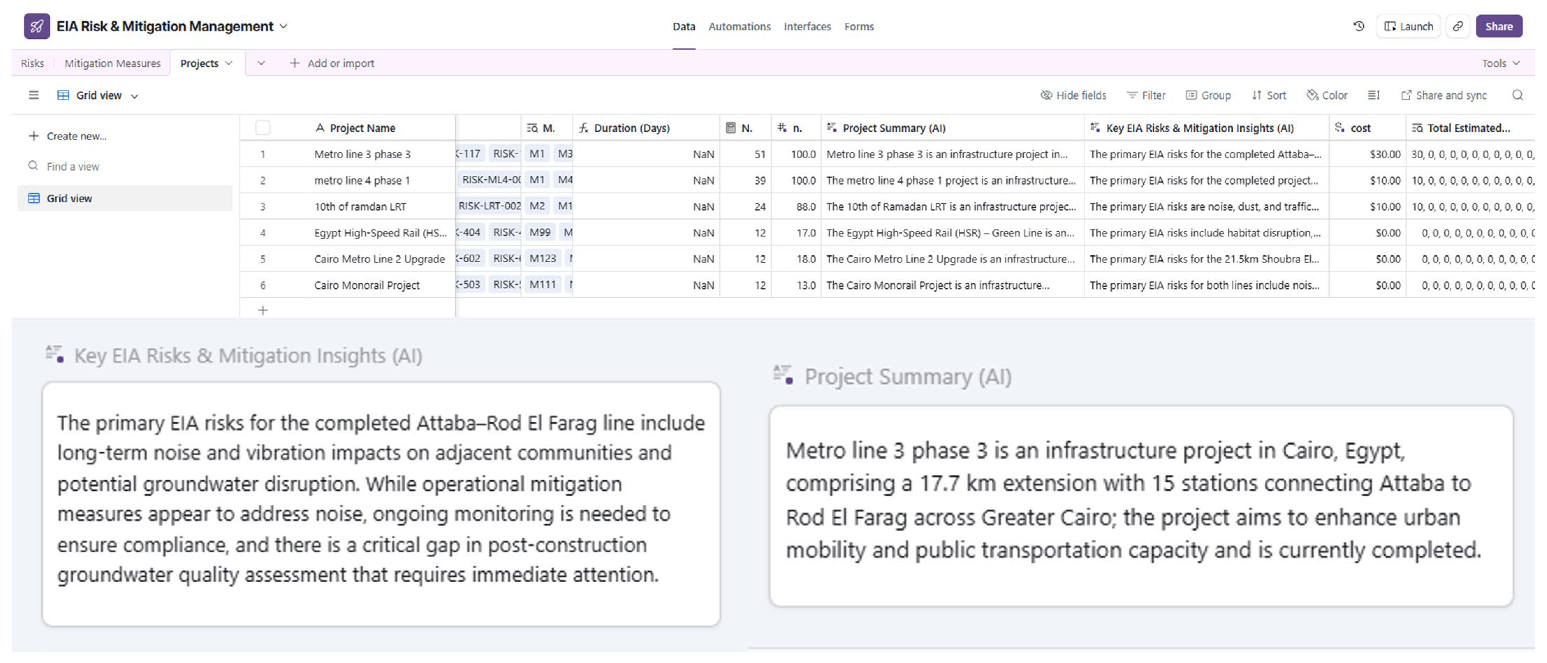Select the Cairo Monorail Project cell
This screenshot has height=663, width=1547.
click(x=366, y=285)
